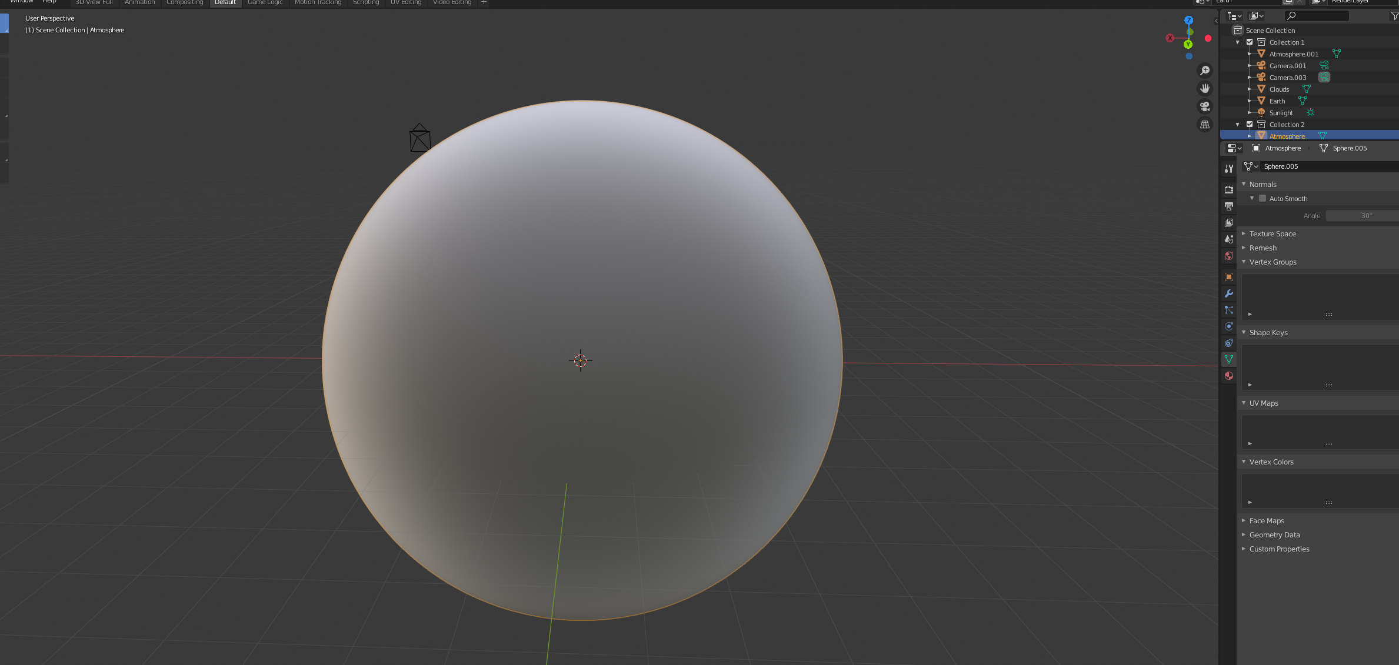Expand the Geometry Data panel
The image size is (1399, 665).
pos(1244,534)
